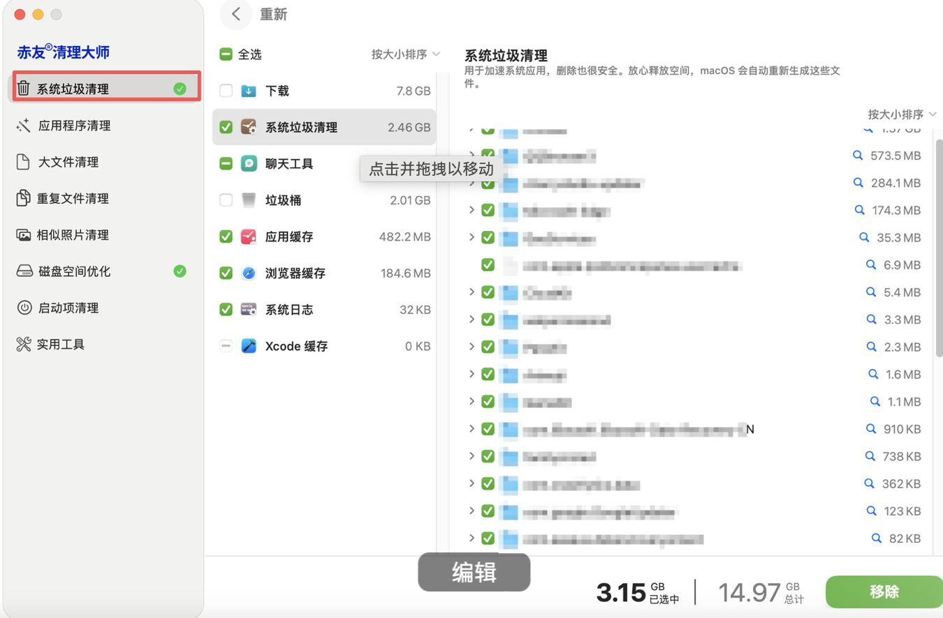The width and height of the screenshot is (943, 618).
Task: Click the 482.2 MB size of 应用缓存
Action: (404, 237)
